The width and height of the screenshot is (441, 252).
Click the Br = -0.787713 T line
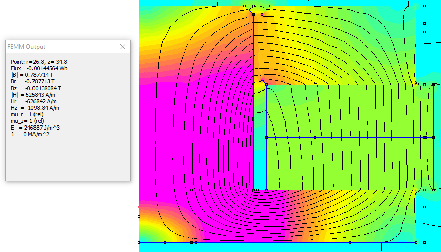pos(32,81)
